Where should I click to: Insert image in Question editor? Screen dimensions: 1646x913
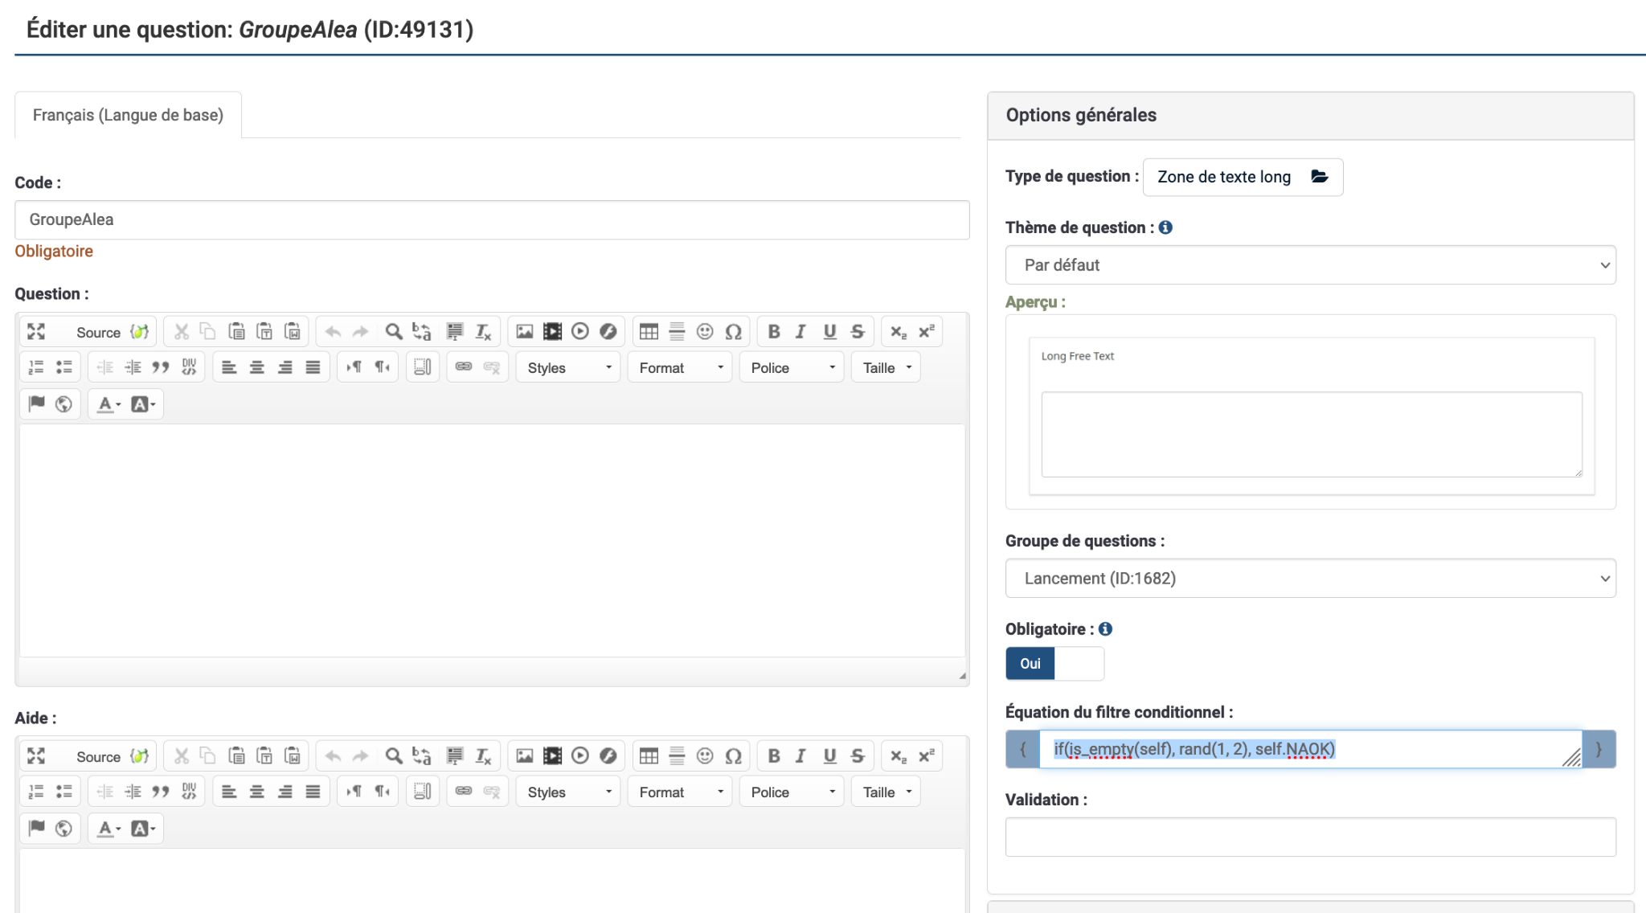coord(525,332)
